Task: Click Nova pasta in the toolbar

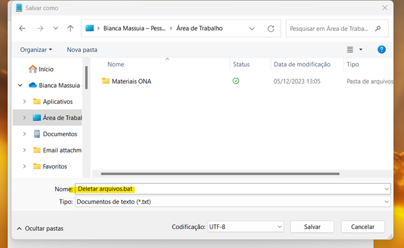Action: click(x=82, y=50)
